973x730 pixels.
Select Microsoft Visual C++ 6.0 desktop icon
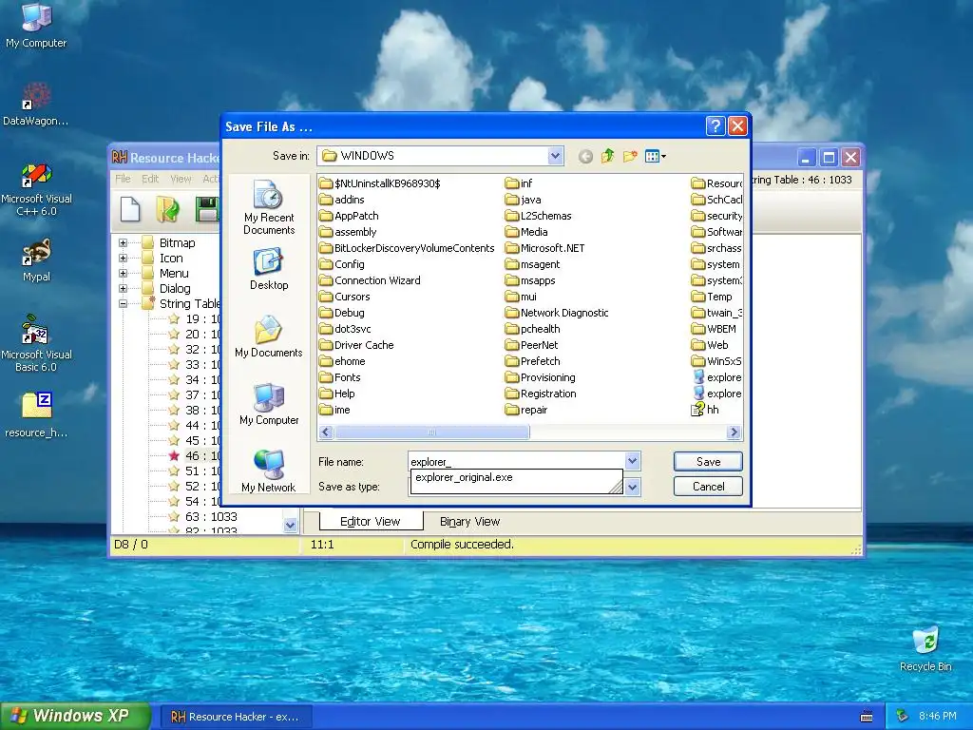(36, 189)
